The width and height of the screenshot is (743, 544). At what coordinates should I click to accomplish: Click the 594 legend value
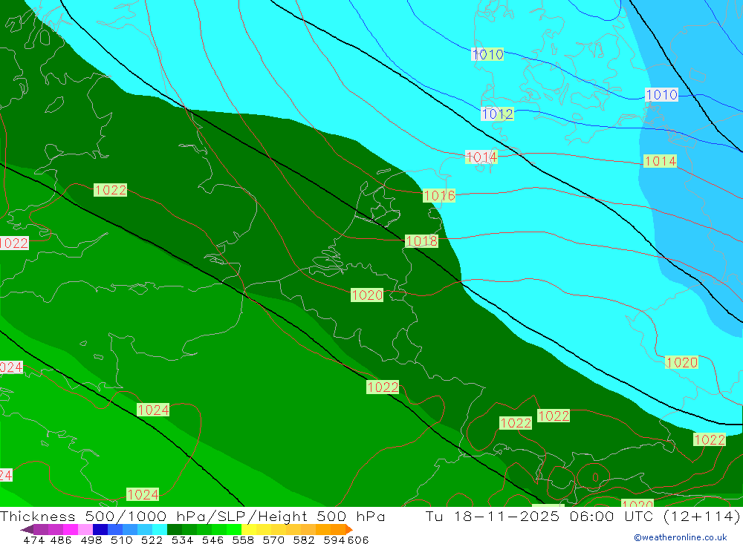(x=334, y=540)
